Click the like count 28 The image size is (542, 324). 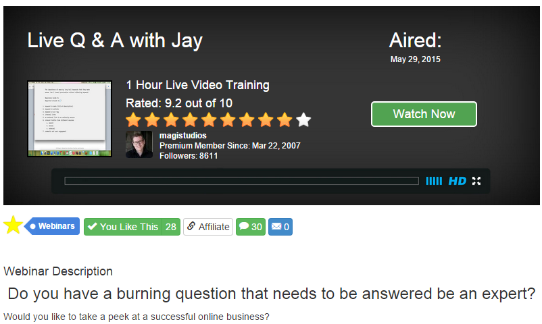171,227
